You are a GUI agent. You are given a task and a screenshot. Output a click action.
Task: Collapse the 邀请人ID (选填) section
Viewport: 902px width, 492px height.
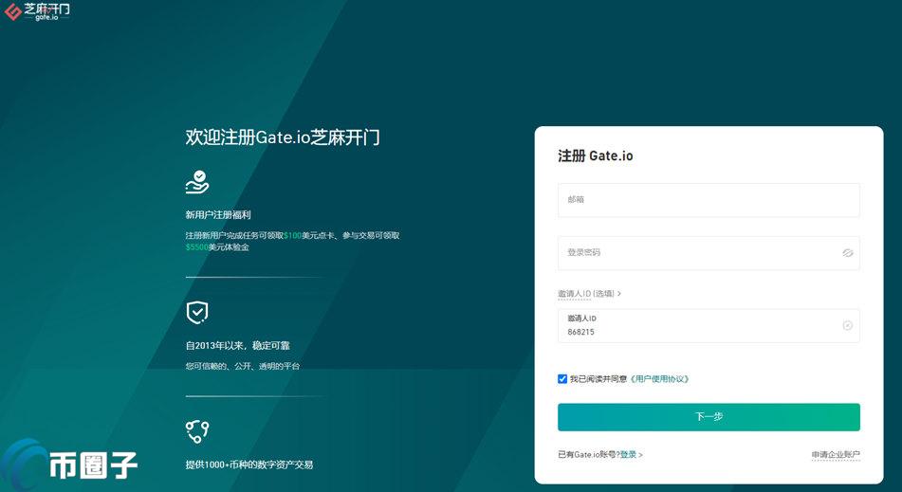tap(589, 294)
